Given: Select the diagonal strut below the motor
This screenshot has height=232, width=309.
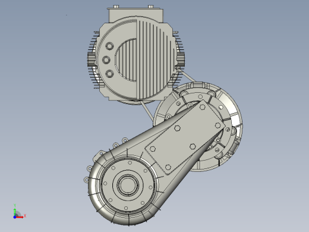Looking at the screenshot, I should pyautogui.click(x=147, y=110).
